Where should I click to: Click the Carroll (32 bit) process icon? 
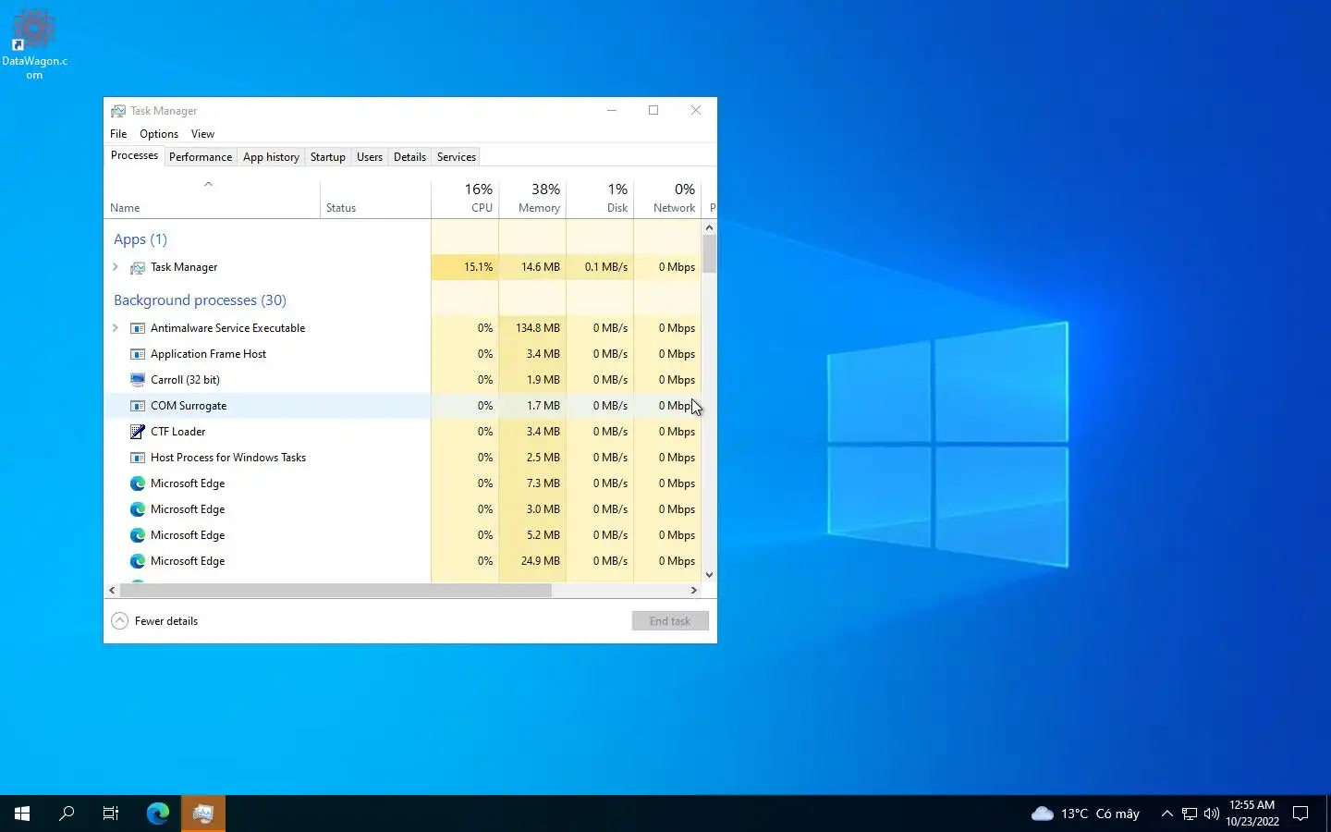[x=138, y=380]
